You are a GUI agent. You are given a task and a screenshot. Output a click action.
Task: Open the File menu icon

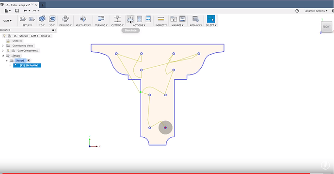click(x=6, y=11)
